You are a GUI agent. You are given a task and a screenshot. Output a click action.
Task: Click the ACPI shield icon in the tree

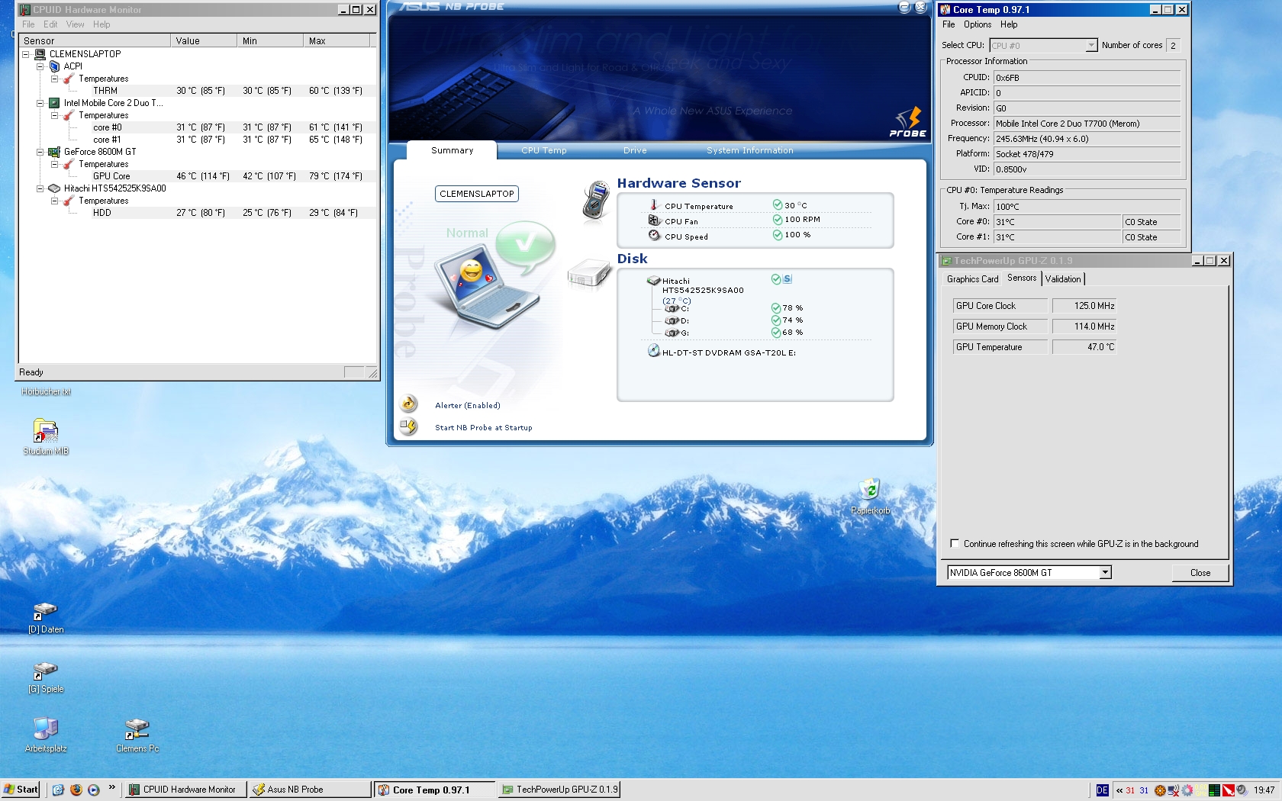pyautogui.click(x=54, y=66)
